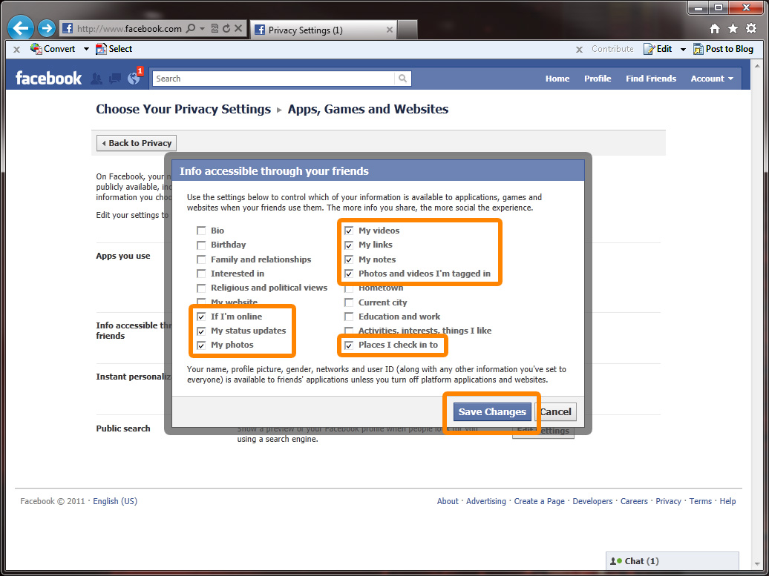Open browser Tools gear icon

pos(751,28)
